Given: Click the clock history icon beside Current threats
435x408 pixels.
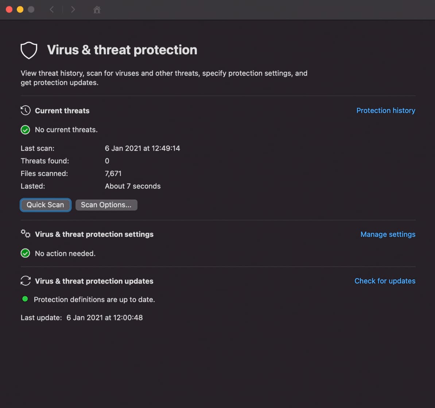Looking at the screenshot, I should click(26, 110).
